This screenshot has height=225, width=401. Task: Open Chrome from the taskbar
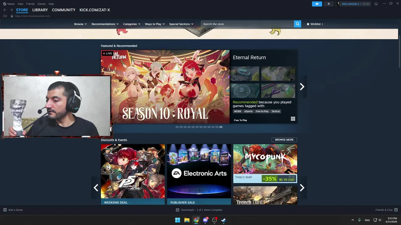(196, 220)
